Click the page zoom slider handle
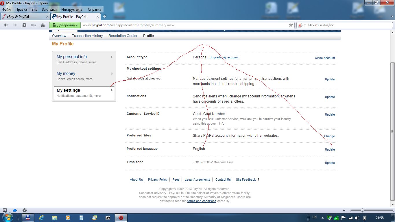The height and width of the screenshot is (222, 395). click(x=362, y=210)
